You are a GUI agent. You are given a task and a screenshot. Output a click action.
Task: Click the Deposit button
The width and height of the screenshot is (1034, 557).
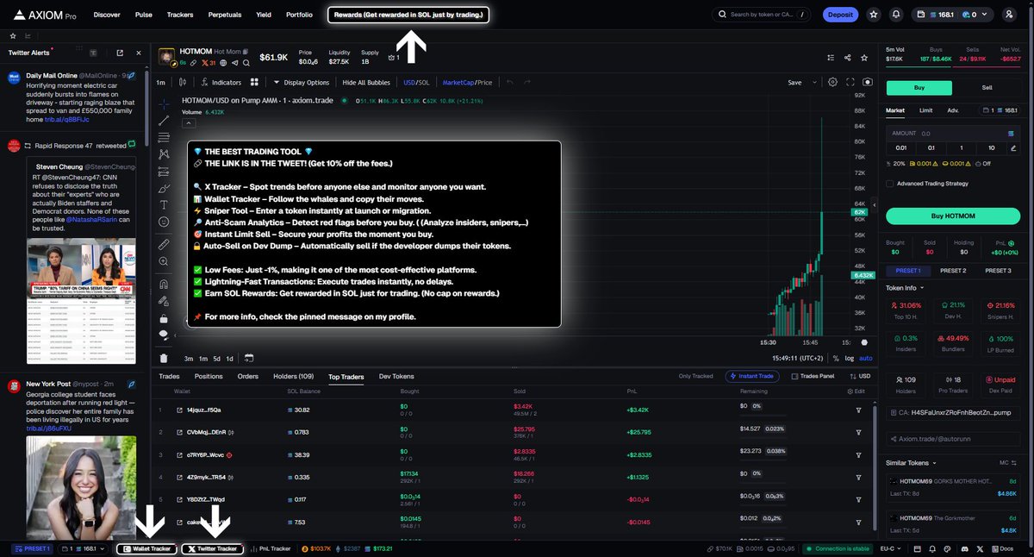pyautogui.click(x=839, y=15)
